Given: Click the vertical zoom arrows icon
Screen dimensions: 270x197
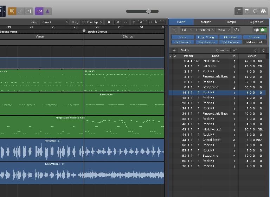Looking at the screenshot, I should (x=134, y=22).
